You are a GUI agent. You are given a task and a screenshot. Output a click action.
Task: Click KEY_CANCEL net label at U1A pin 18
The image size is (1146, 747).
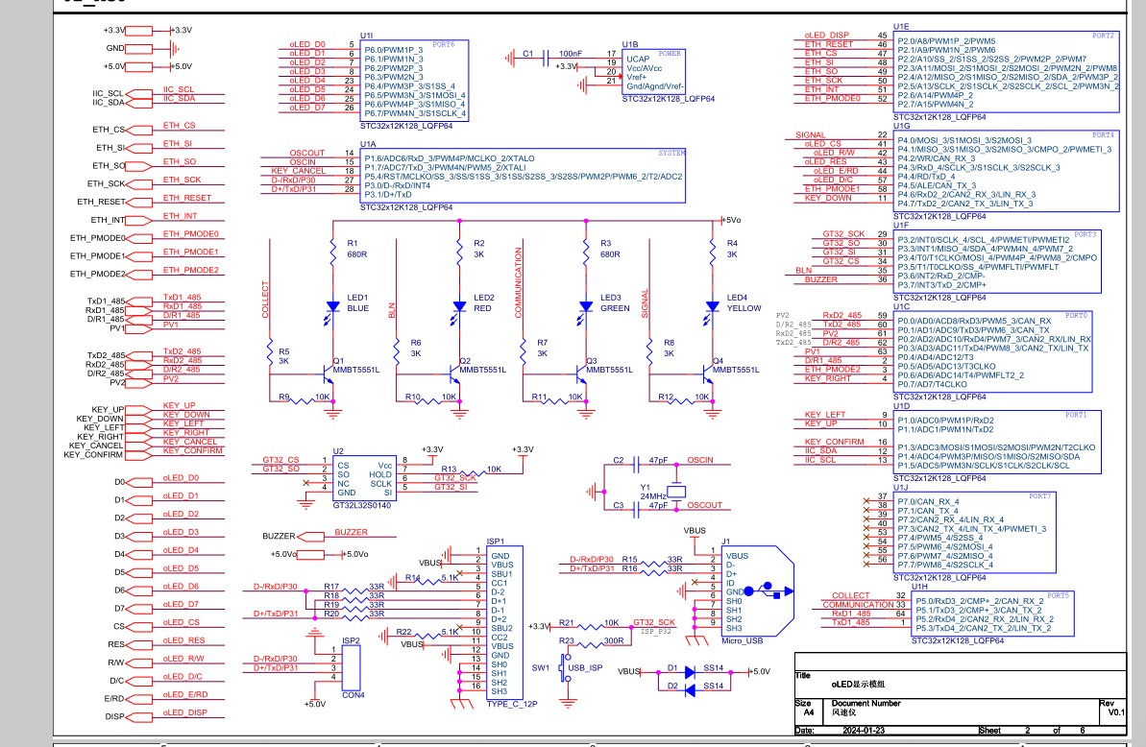[x=298, y=171]
